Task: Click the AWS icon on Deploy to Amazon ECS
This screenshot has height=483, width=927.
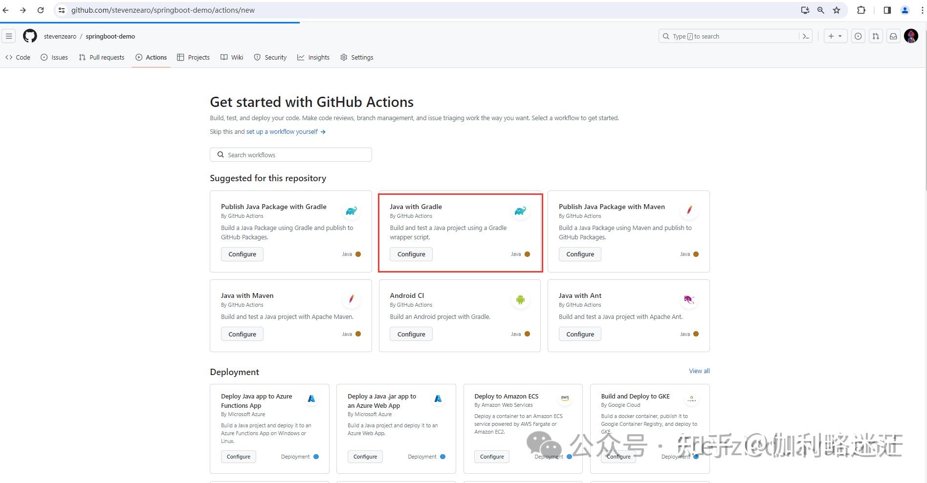Action: coord(565,398)
